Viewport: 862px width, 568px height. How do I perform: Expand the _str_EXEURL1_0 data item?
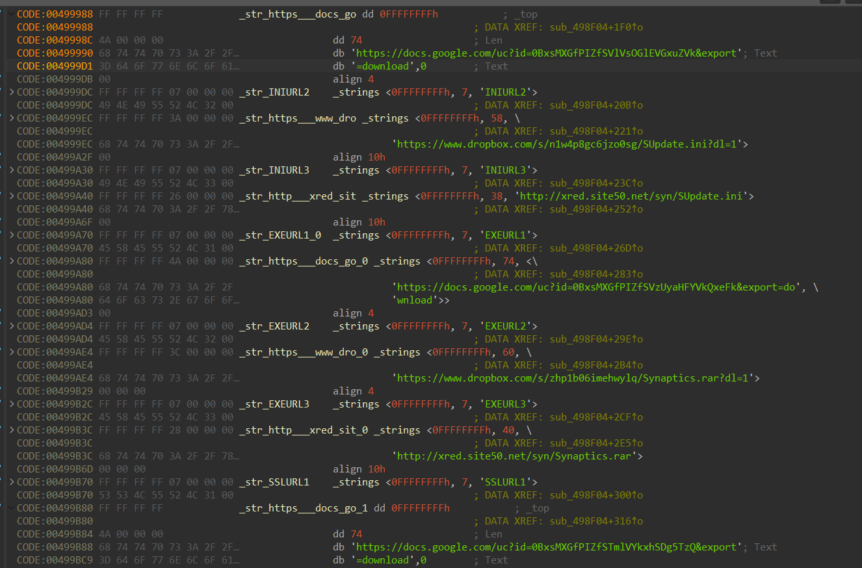point(11,235)
